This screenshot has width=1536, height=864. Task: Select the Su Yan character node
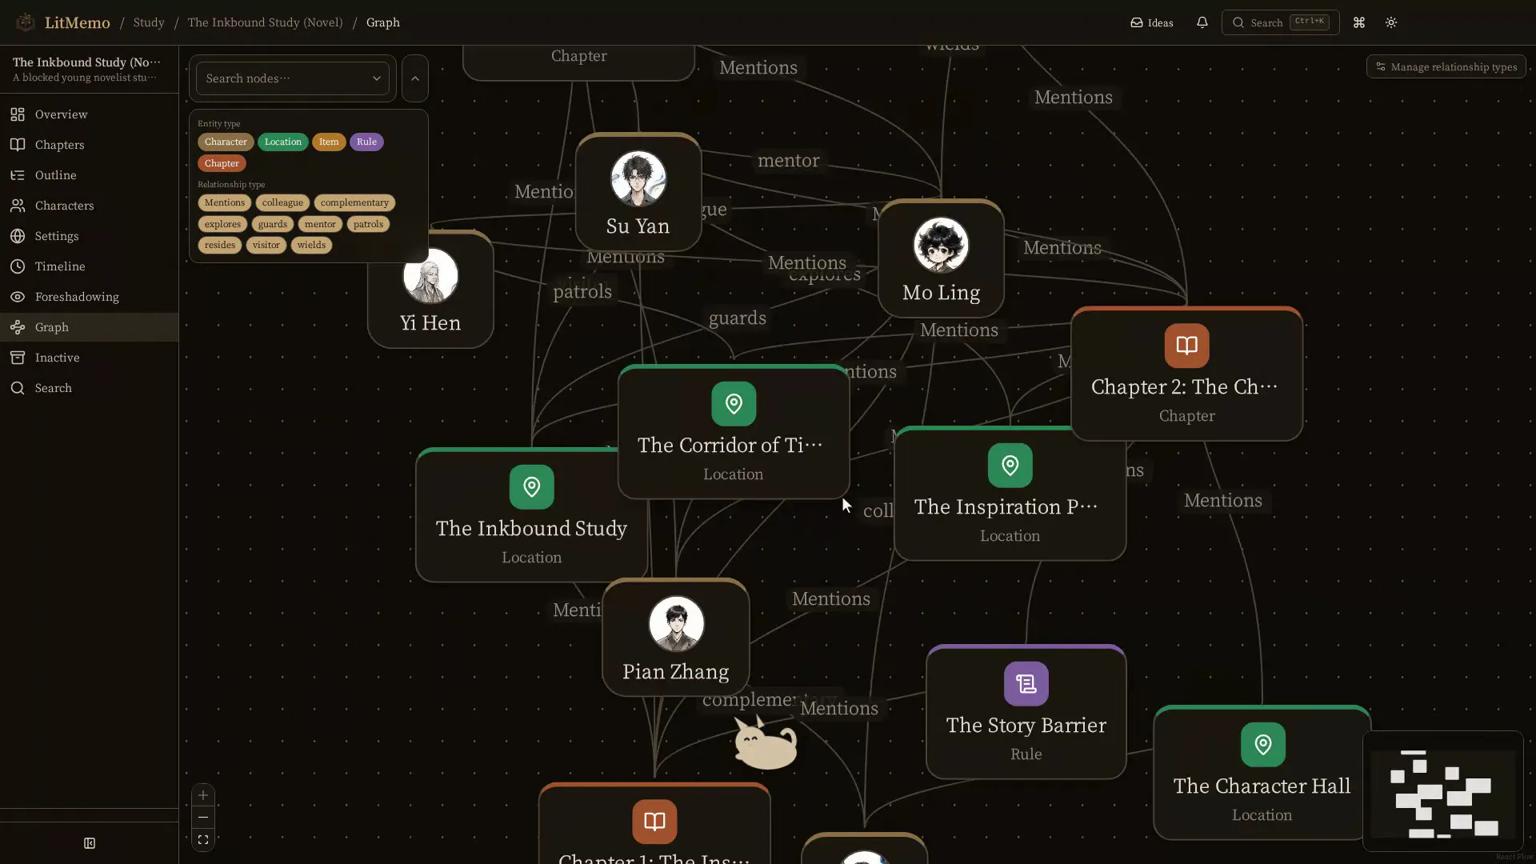tap(638, 193)
